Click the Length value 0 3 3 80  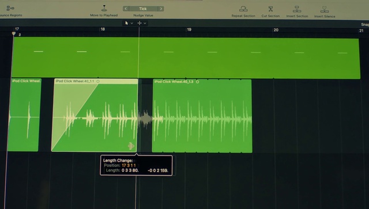[130, 170]
